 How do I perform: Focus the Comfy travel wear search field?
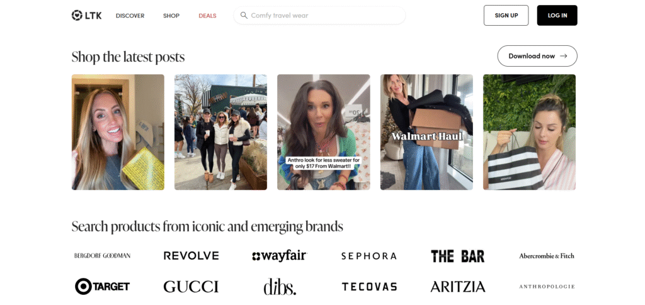[x=319, y=15]
